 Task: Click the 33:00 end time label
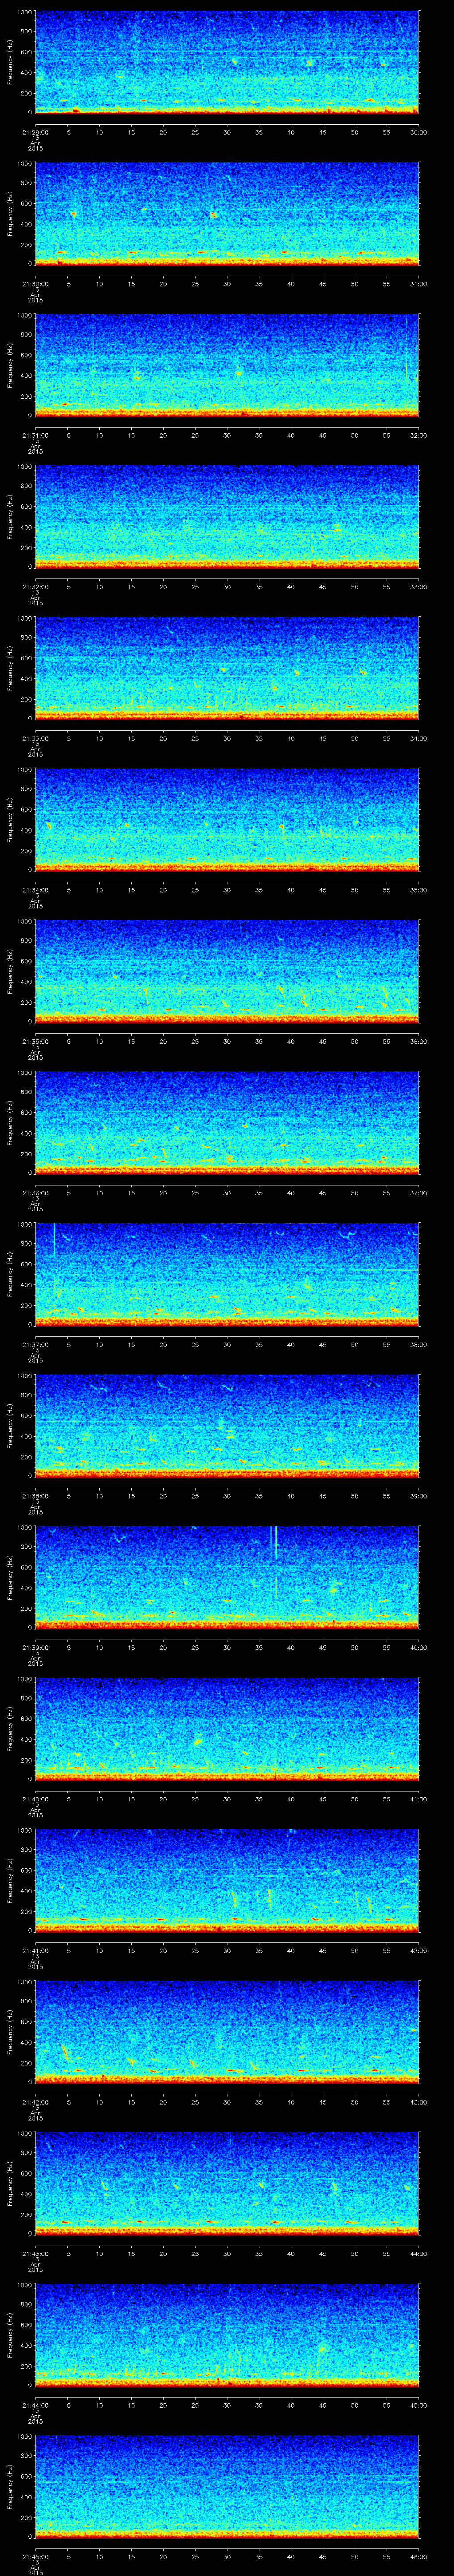click(x=419, y=587)
